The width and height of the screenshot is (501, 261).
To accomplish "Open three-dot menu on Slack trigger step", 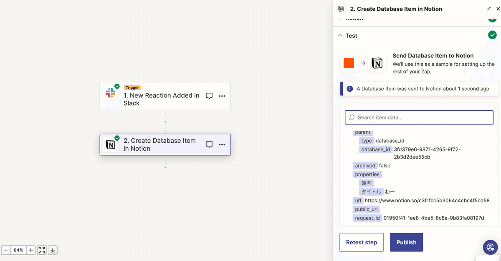I will coord(222,96).
